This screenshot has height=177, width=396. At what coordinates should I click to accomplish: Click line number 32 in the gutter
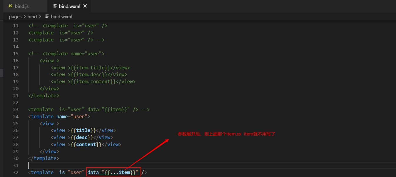pyautogui.click(x=16, y=173)
